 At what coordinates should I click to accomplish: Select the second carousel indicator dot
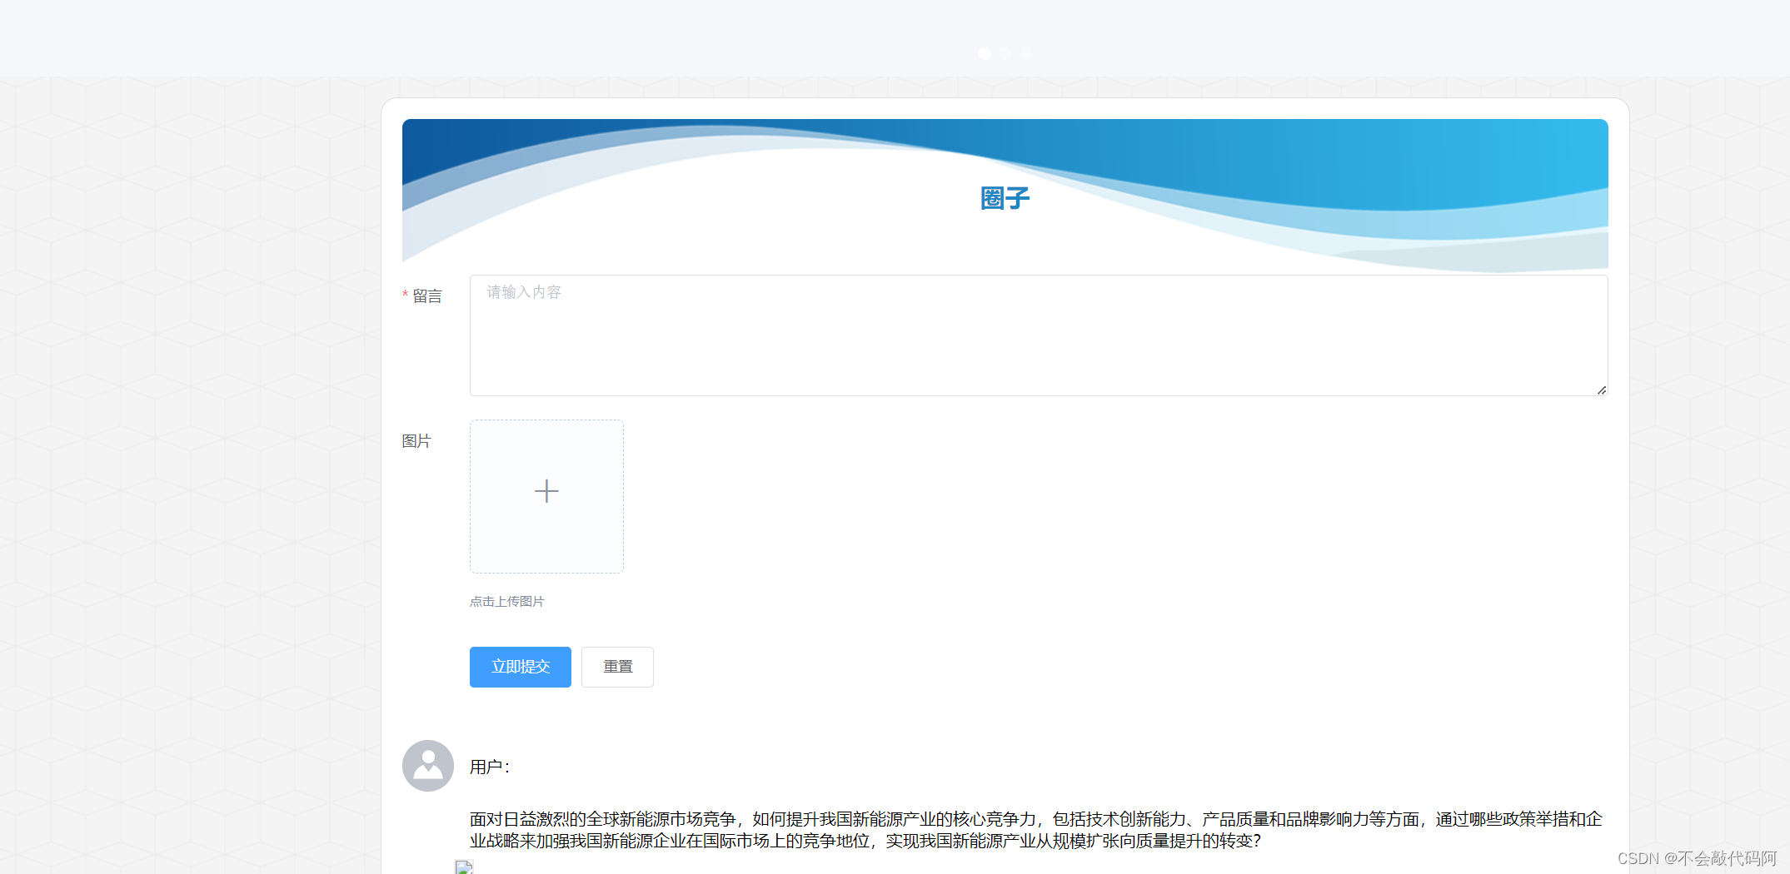[x=1005, y=53]
